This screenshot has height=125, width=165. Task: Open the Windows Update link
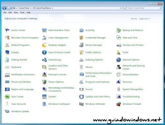pos(20,111)
